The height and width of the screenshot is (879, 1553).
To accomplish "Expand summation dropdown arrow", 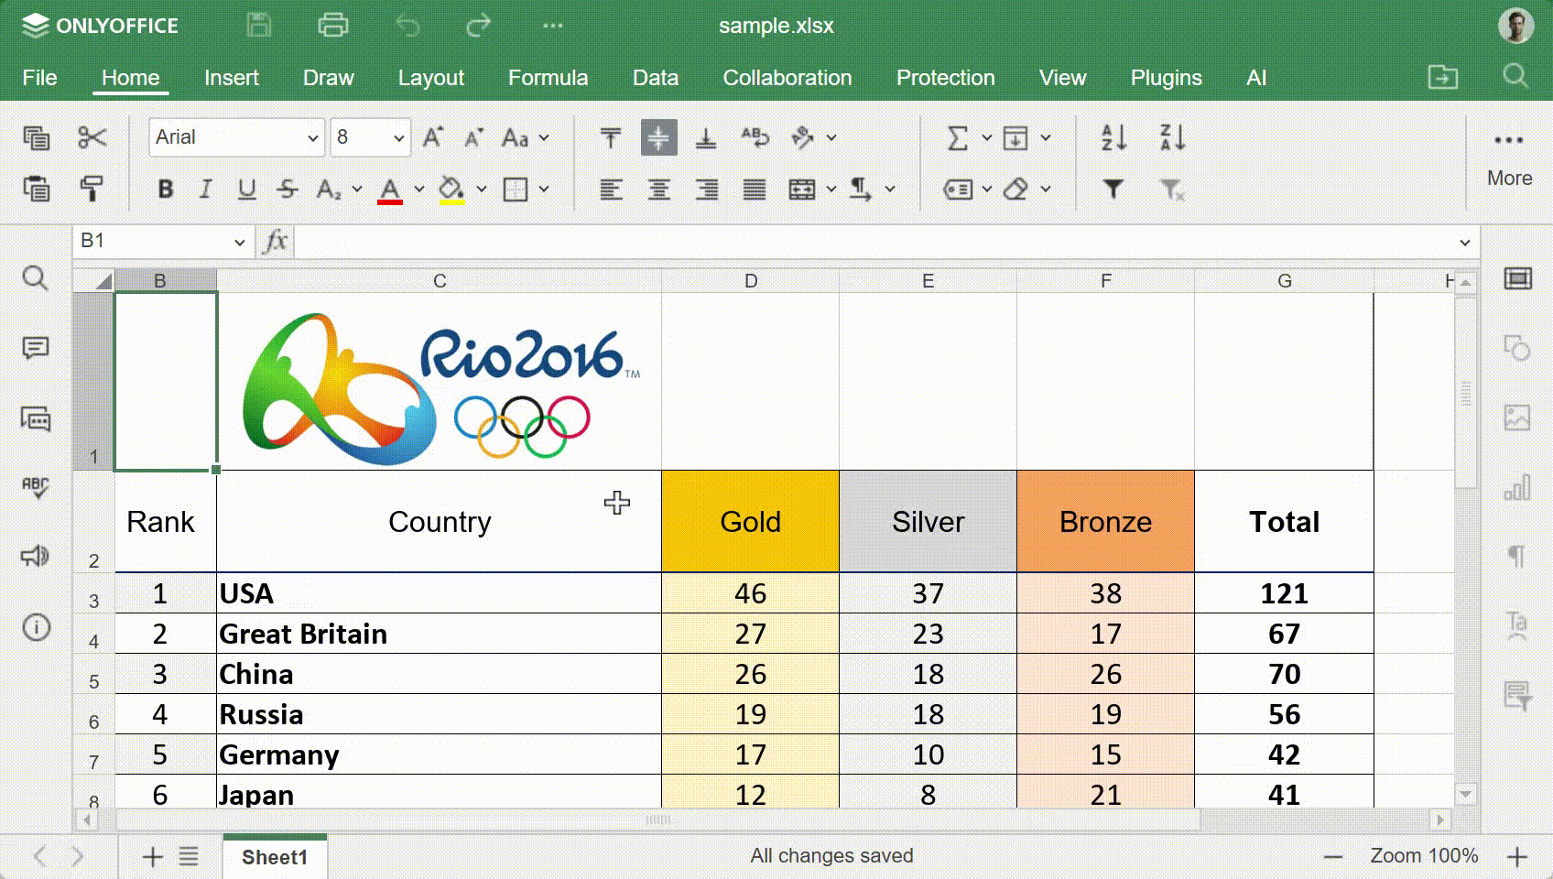I will (987, 138).
